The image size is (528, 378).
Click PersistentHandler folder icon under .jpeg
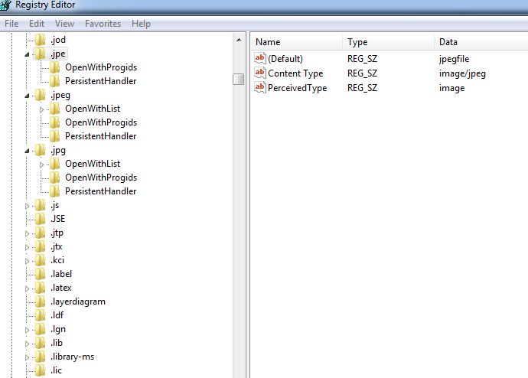(54, 136)
